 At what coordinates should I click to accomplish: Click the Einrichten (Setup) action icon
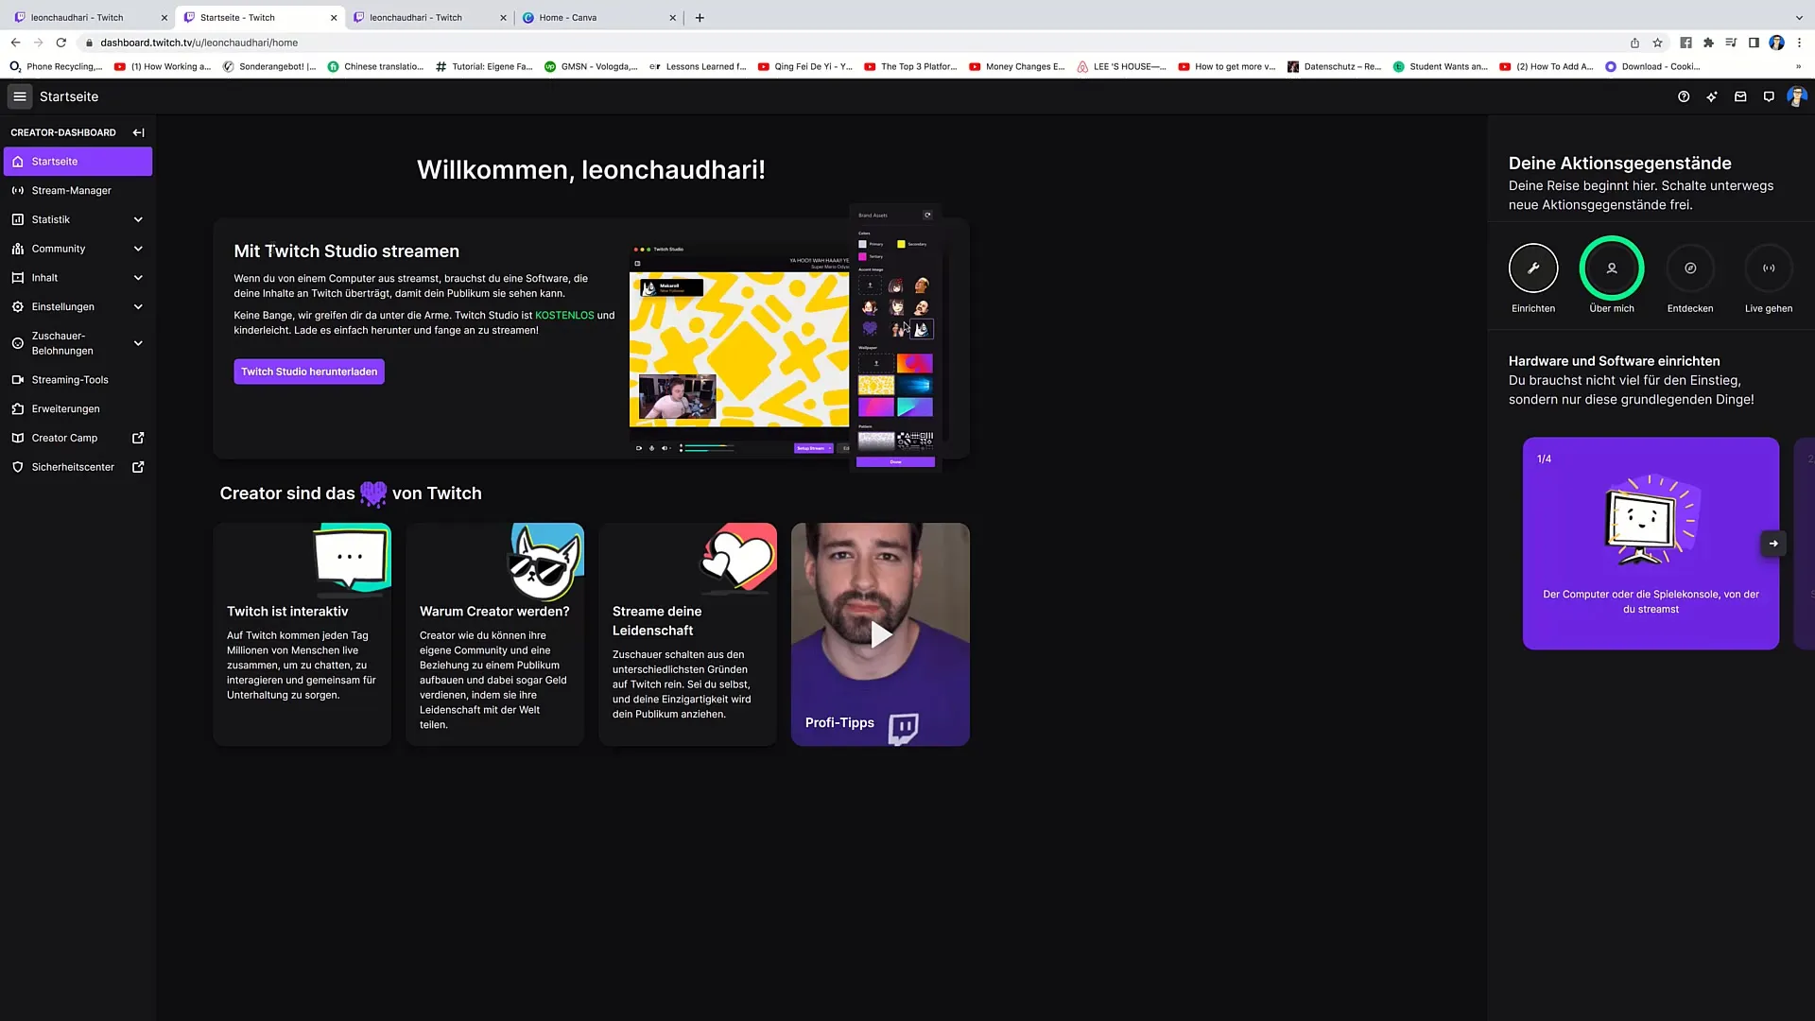(1532, 268)
